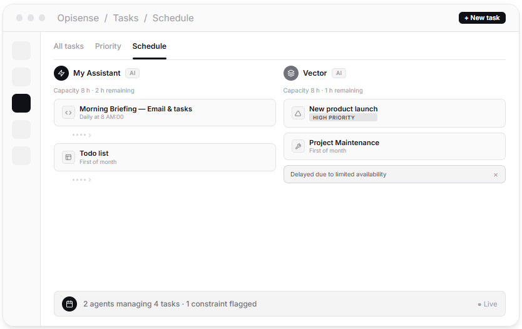522x329 pixels.
Task: Click the HIGH PRIORITY badge
Action: pos(342,118)
